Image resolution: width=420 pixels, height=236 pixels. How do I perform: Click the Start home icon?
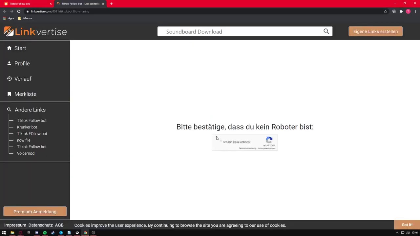(x=9, y=48)
